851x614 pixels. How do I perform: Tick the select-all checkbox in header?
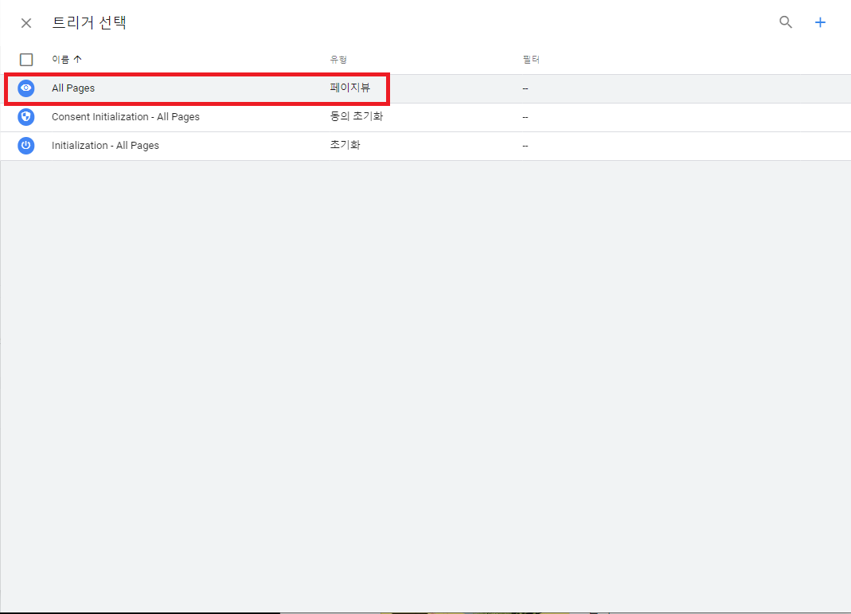26,60
